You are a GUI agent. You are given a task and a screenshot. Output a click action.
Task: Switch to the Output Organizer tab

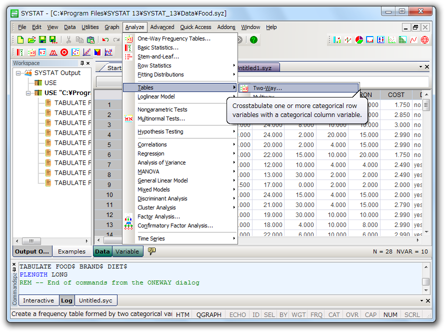tap(32, 251)
